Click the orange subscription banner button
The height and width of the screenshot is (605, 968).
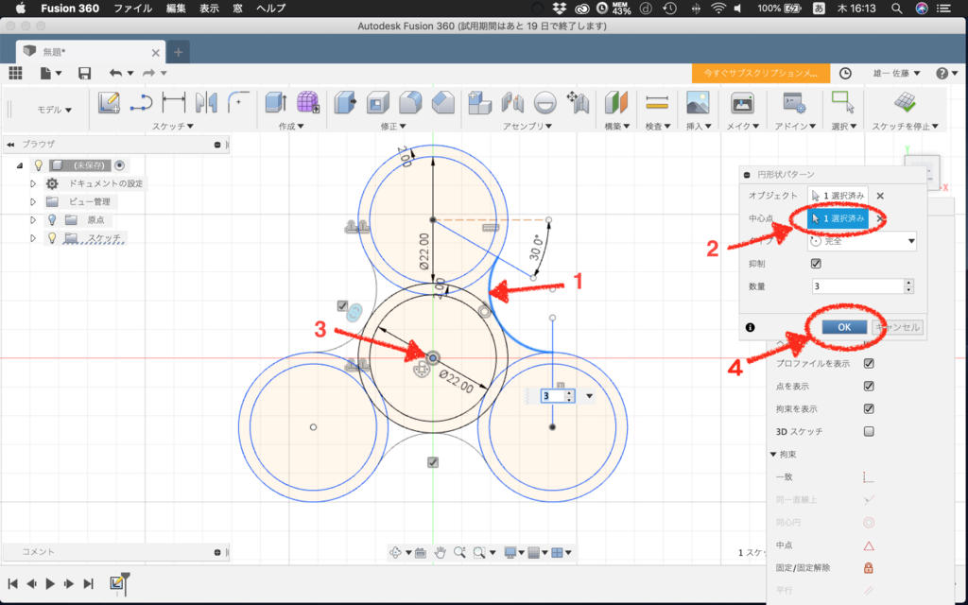[x=761, y=73]
